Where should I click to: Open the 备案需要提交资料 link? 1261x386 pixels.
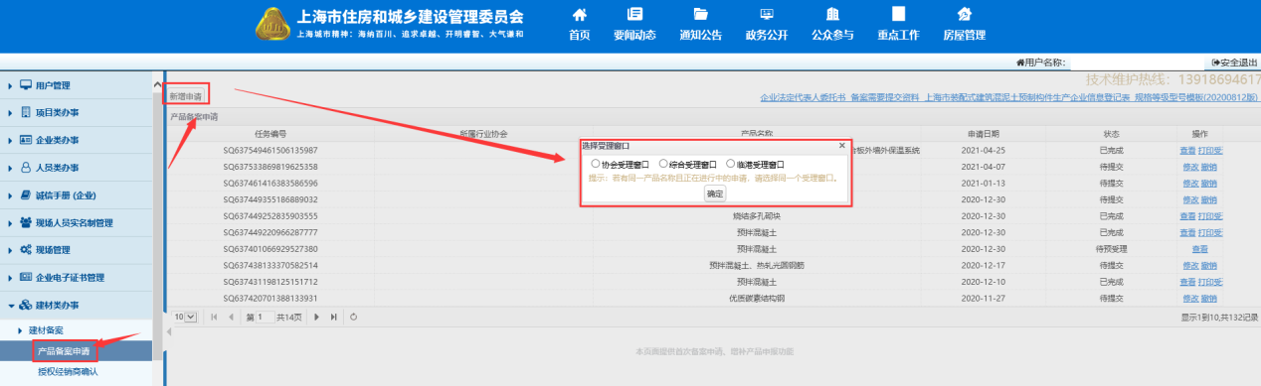click(x=884, y=98)
